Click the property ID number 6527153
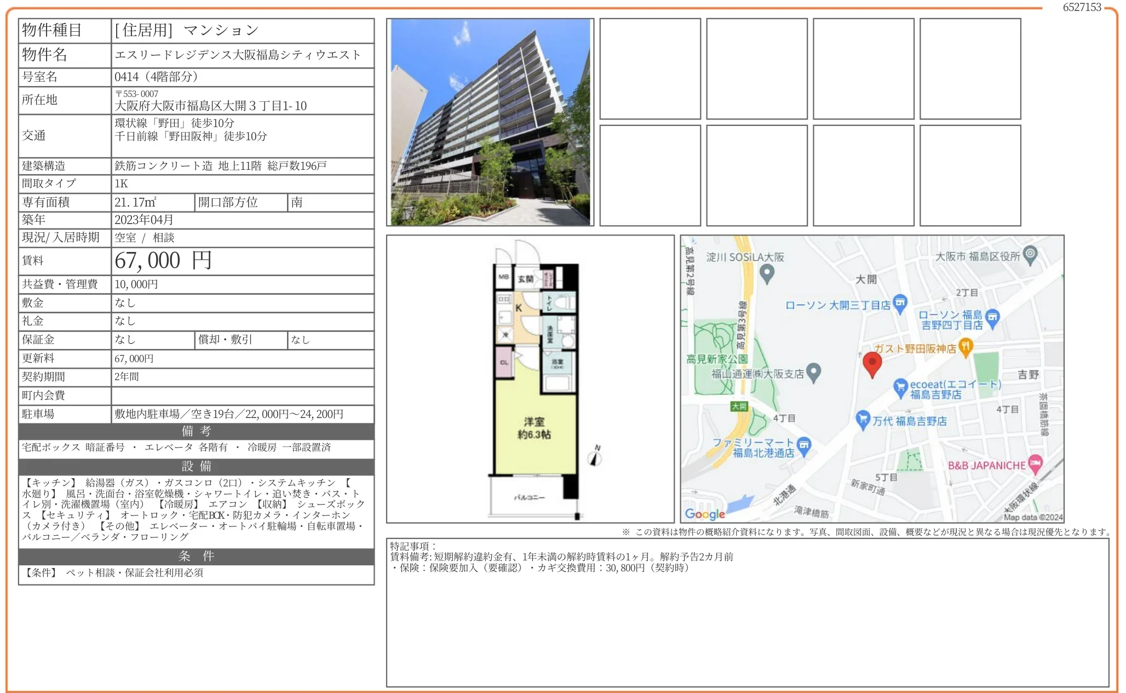The height and width of the screenshot is (693, 1126). [1081, 7]
